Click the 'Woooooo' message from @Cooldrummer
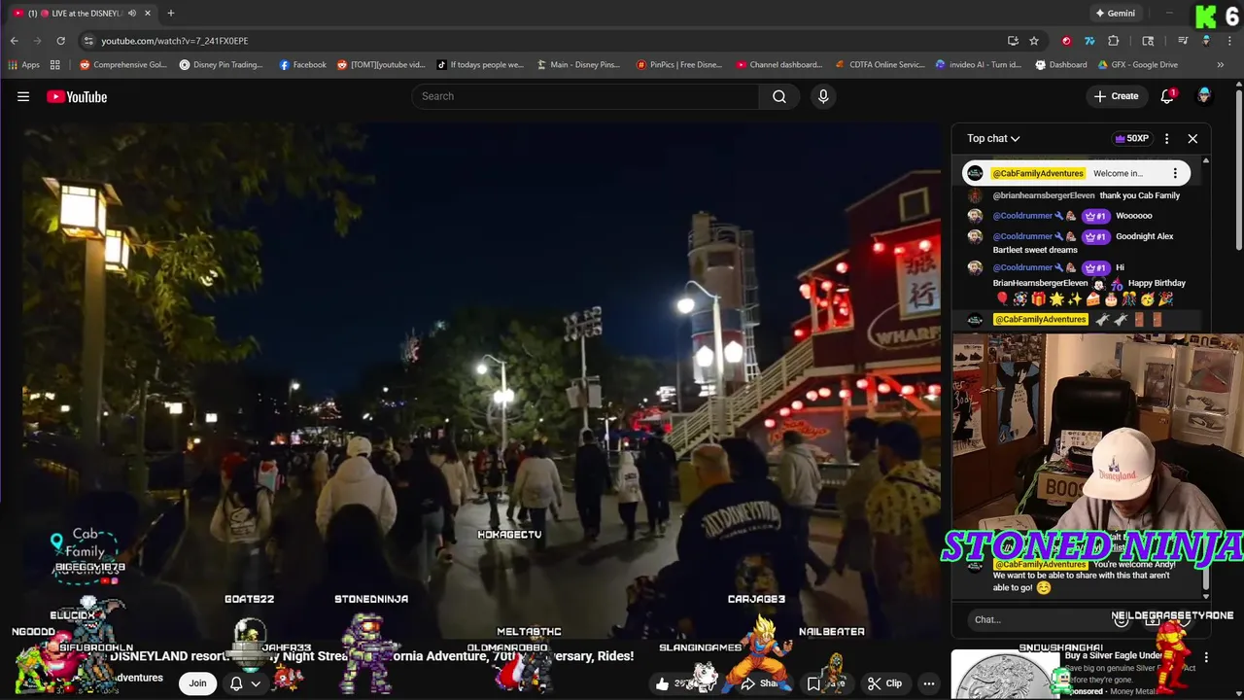1244x700 pixels. tap(1133, 216)
